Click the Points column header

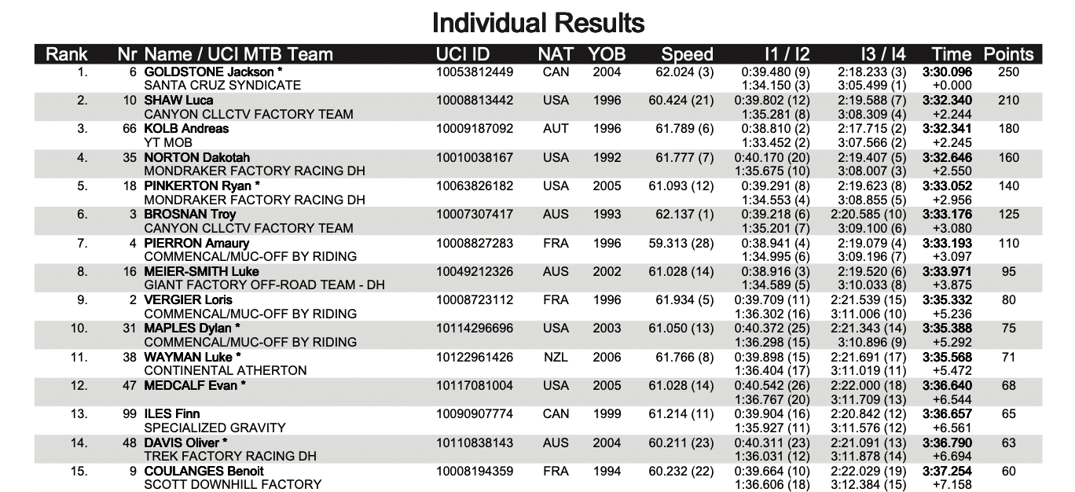(1008, 54)
